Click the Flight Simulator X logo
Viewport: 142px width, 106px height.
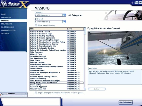coord(14,4)
